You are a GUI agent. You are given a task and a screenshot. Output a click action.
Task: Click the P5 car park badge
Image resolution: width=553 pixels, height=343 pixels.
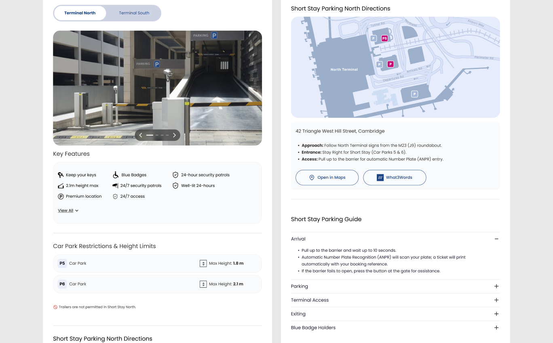62,263
